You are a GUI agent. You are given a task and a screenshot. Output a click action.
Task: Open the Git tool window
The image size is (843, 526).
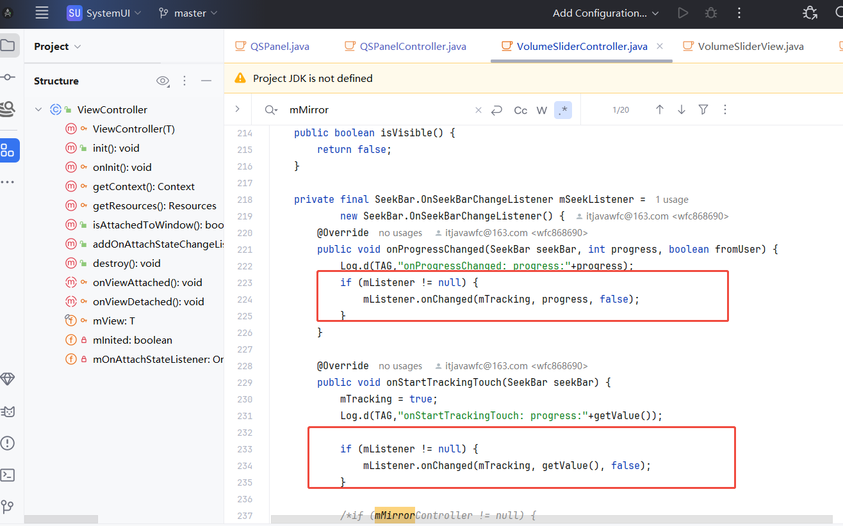coord(8,507)
